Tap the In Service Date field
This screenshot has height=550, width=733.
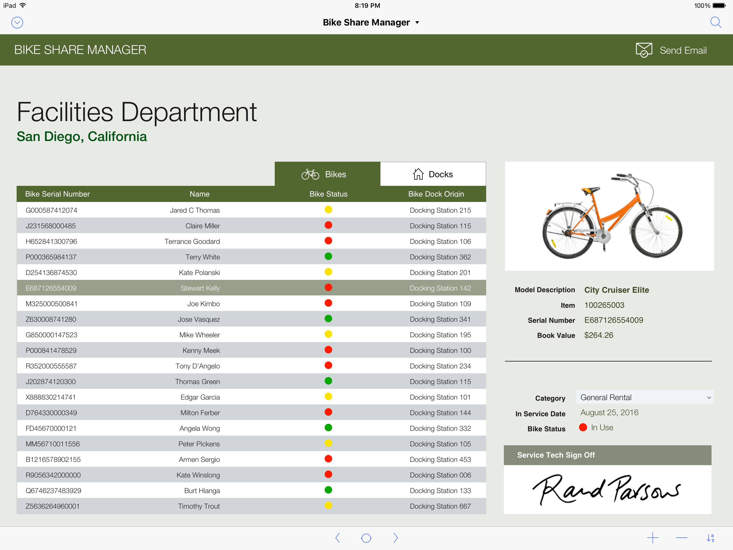pyautogui.click(x=609, y=413)
